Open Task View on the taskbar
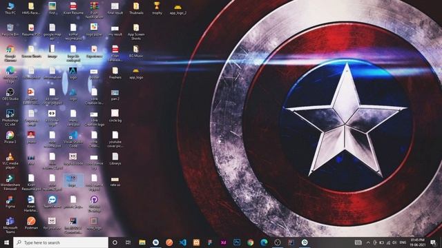 pos(128,242)
